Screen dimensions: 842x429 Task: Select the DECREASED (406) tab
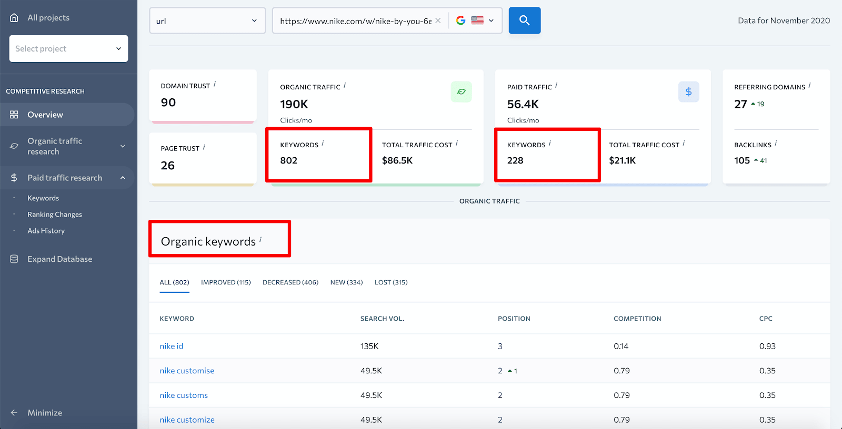(290, 282)
